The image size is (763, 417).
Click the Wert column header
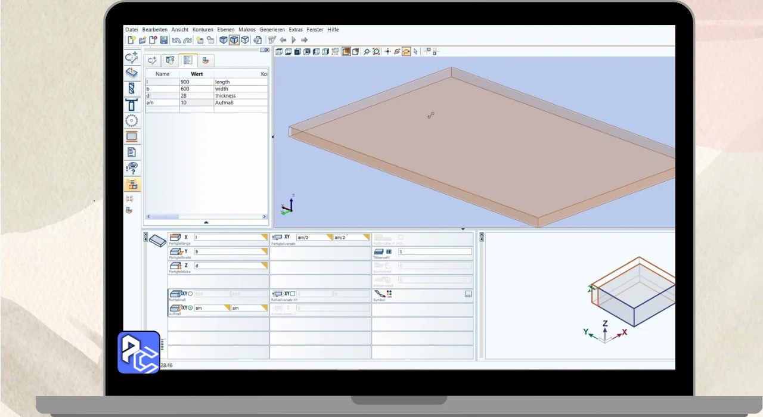coord(197,74)
